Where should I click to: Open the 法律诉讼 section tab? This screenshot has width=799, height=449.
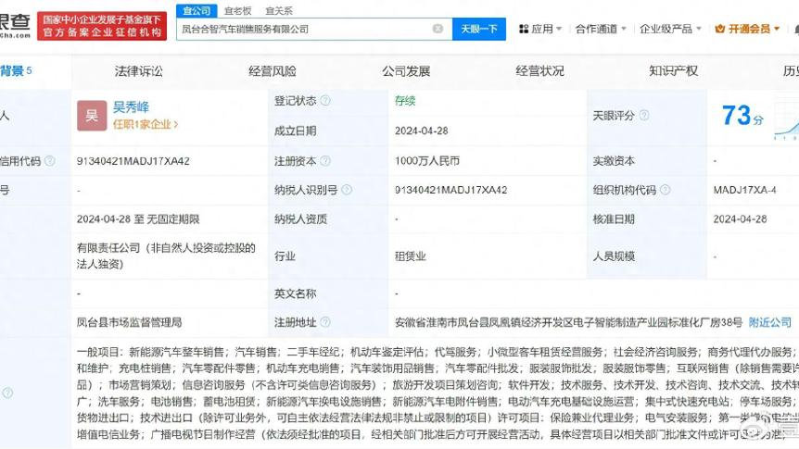coord(139,71)
